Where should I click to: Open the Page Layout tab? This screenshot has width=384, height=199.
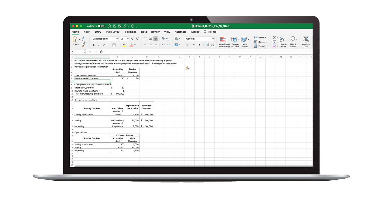click(113, 32)
